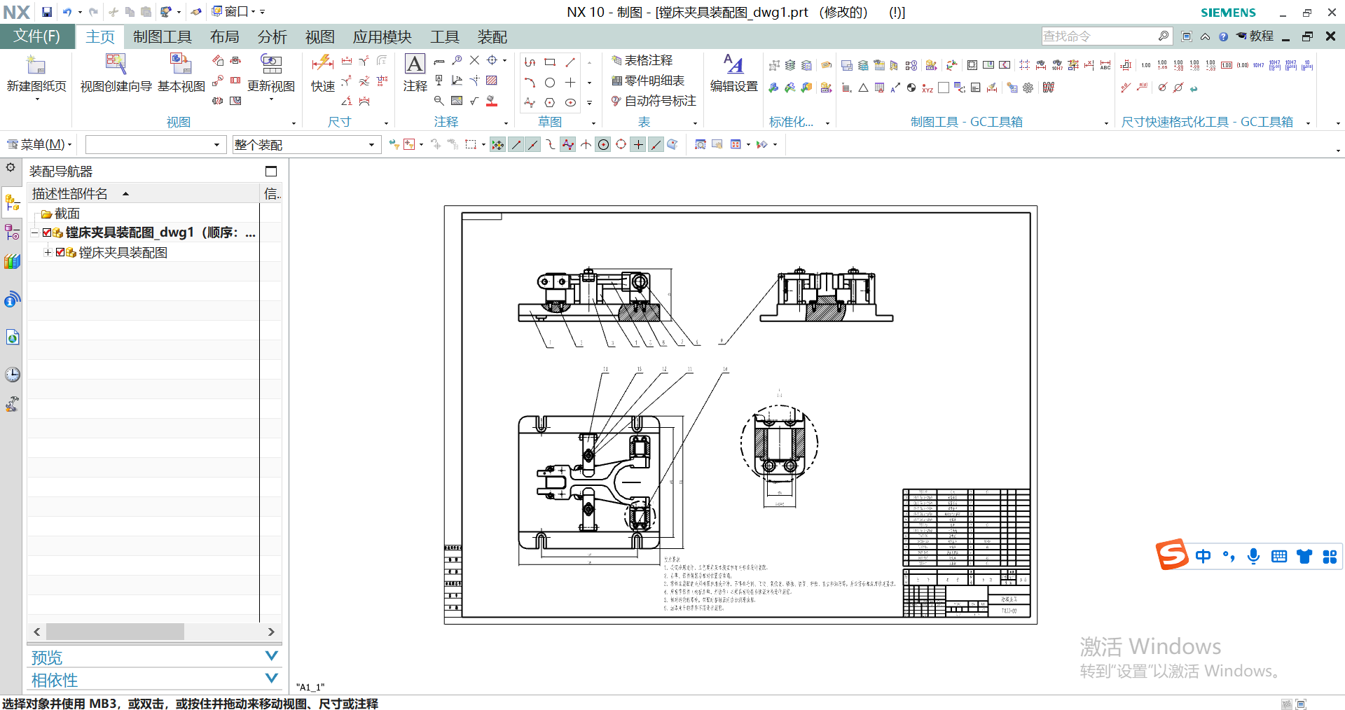Toggle the snap Midpoint option
This screenshot has height=710, width=1345.
(x=533, y=145)
